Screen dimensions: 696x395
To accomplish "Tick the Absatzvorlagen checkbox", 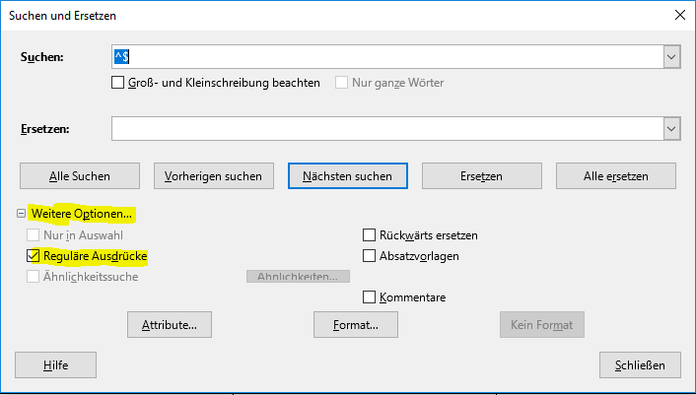I will pyautogui.click(x=370, y=256).
